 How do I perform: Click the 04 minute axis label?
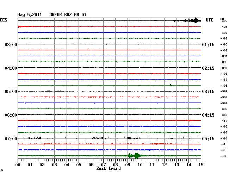67,165
